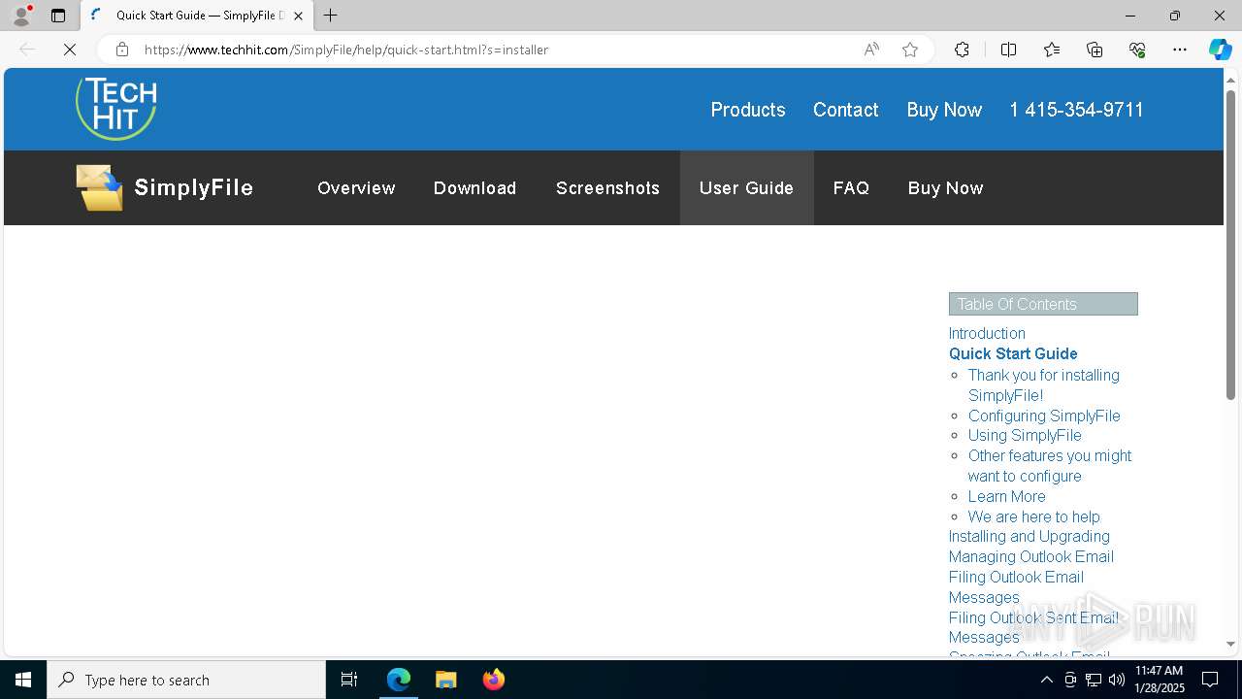Open Browser essentials icon
This screenshot has width=1242, height=699.
click(1137, 50)
